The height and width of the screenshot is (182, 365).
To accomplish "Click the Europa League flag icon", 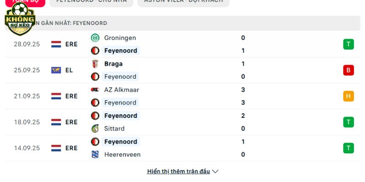I will [x=56, y=70].
